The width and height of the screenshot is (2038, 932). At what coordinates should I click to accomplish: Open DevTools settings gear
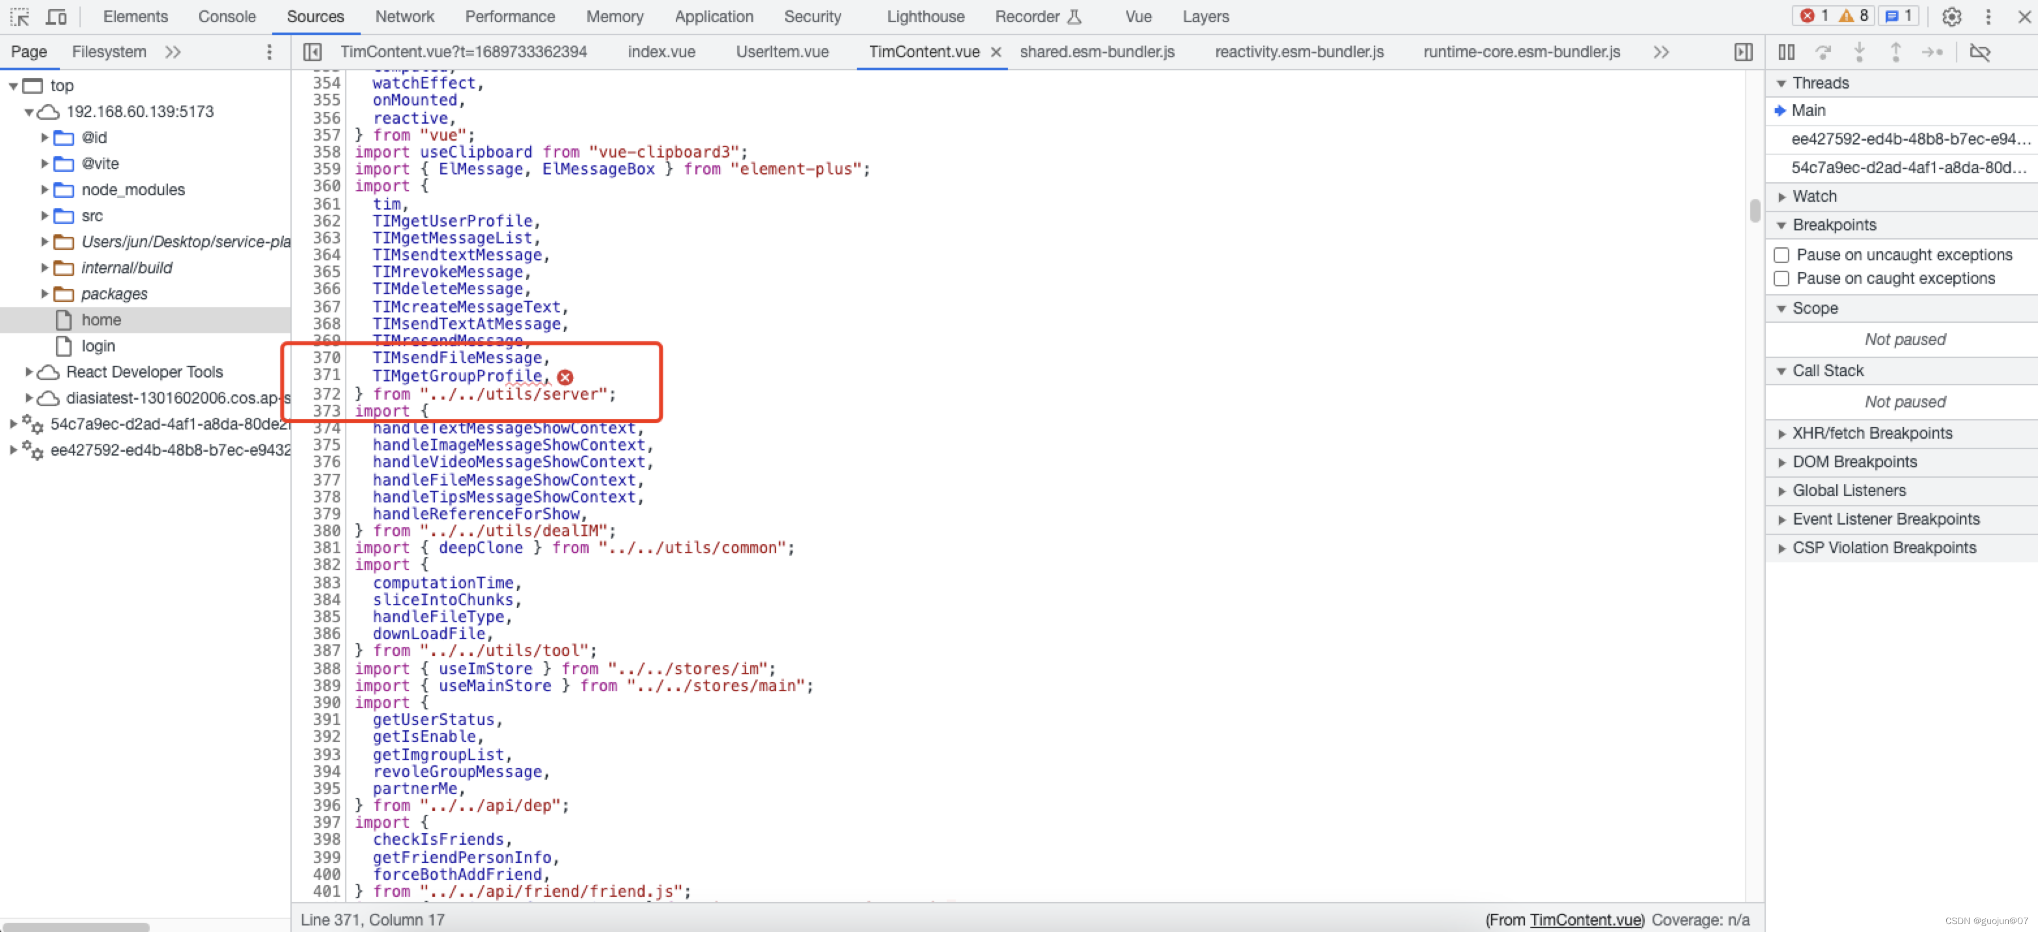click(x=1951, y=17)
